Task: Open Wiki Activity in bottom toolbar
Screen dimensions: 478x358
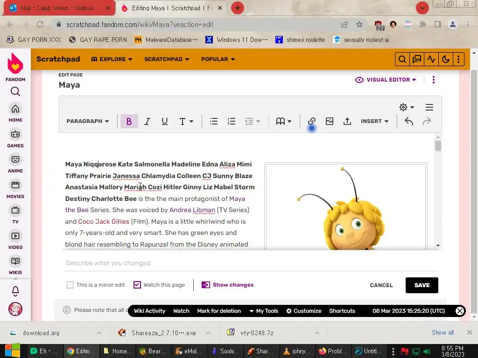Action: (x=149, y=311)
